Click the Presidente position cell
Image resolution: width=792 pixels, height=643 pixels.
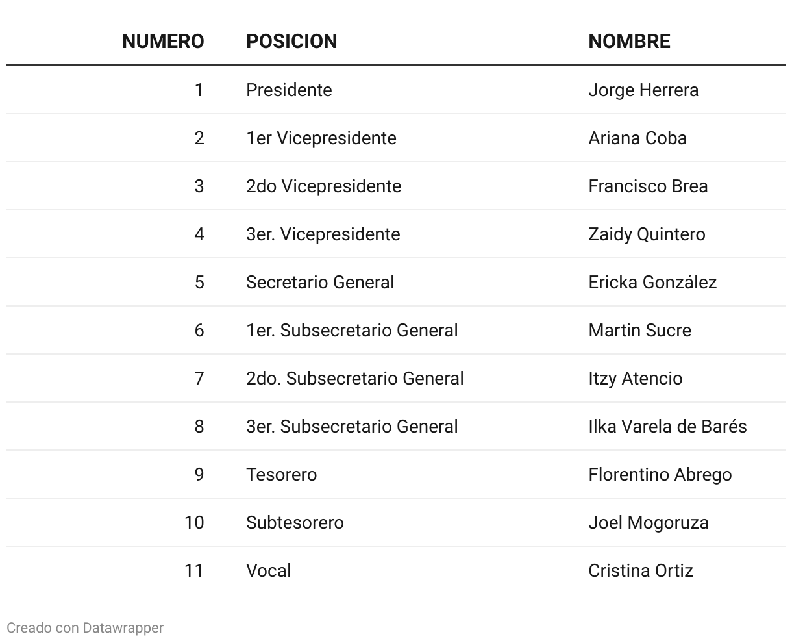tap(289, 90)
